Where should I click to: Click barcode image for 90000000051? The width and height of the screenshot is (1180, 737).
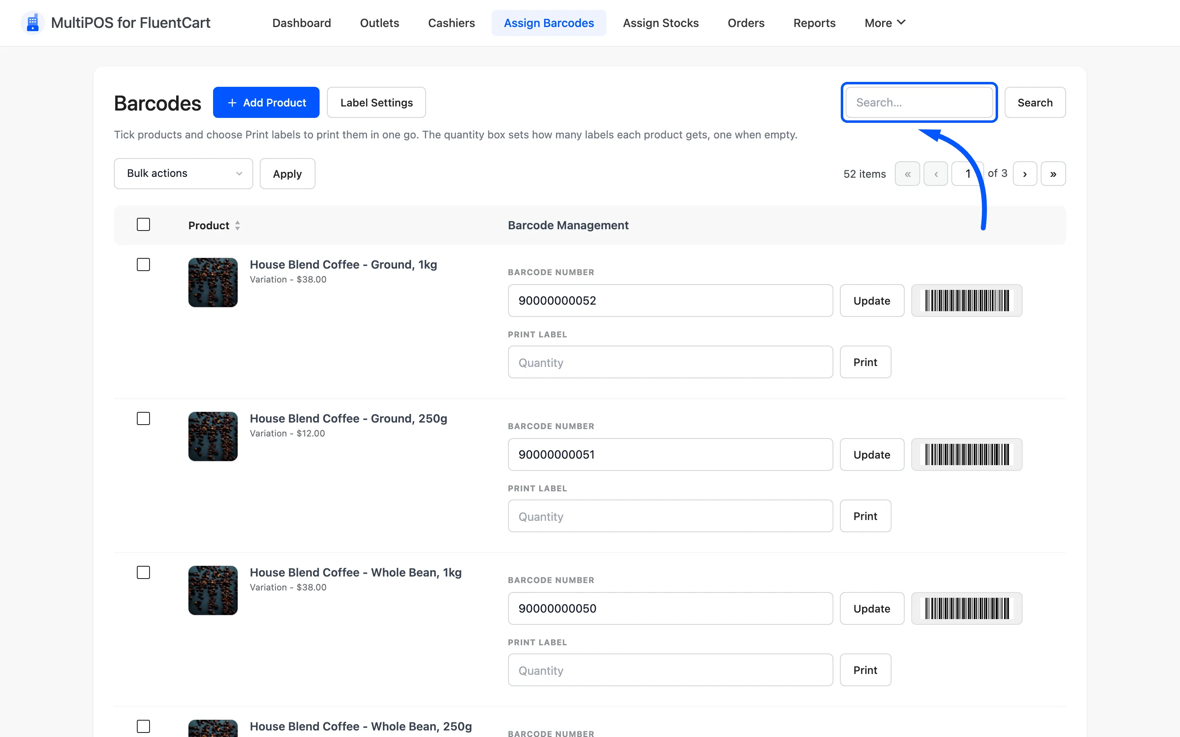967,455
